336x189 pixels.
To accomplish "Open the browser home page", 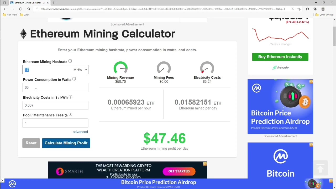I will (28, 9).
